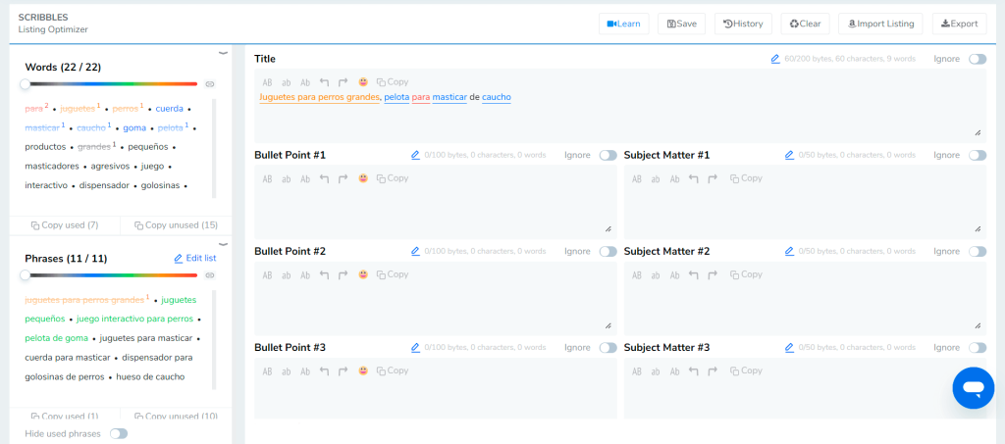Open the chat support bubble
This screenshot has height=444, width=1005.
click(973, 388)
